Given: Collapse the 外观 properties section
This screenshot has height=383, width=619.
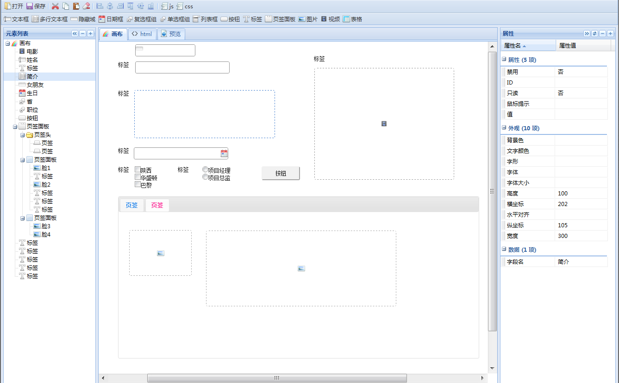Looking at the screenshot, I should click(503, 128).
